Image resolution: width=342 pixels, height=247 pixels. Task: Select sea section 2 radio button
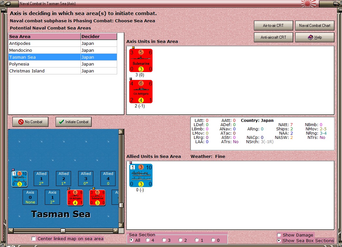tap(180, 240)
